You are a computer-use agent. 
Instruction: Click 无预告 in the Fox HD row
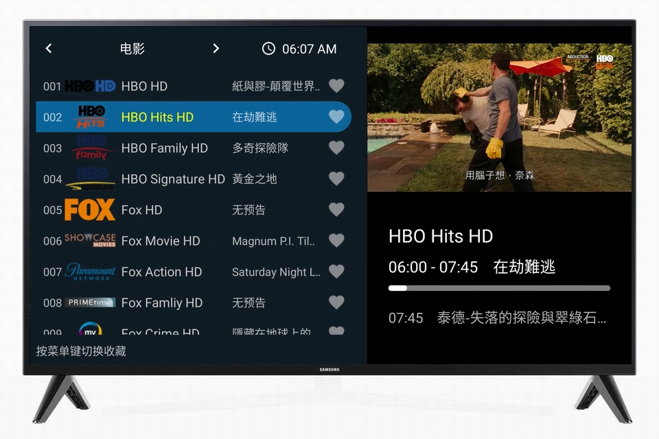point(248,210)
